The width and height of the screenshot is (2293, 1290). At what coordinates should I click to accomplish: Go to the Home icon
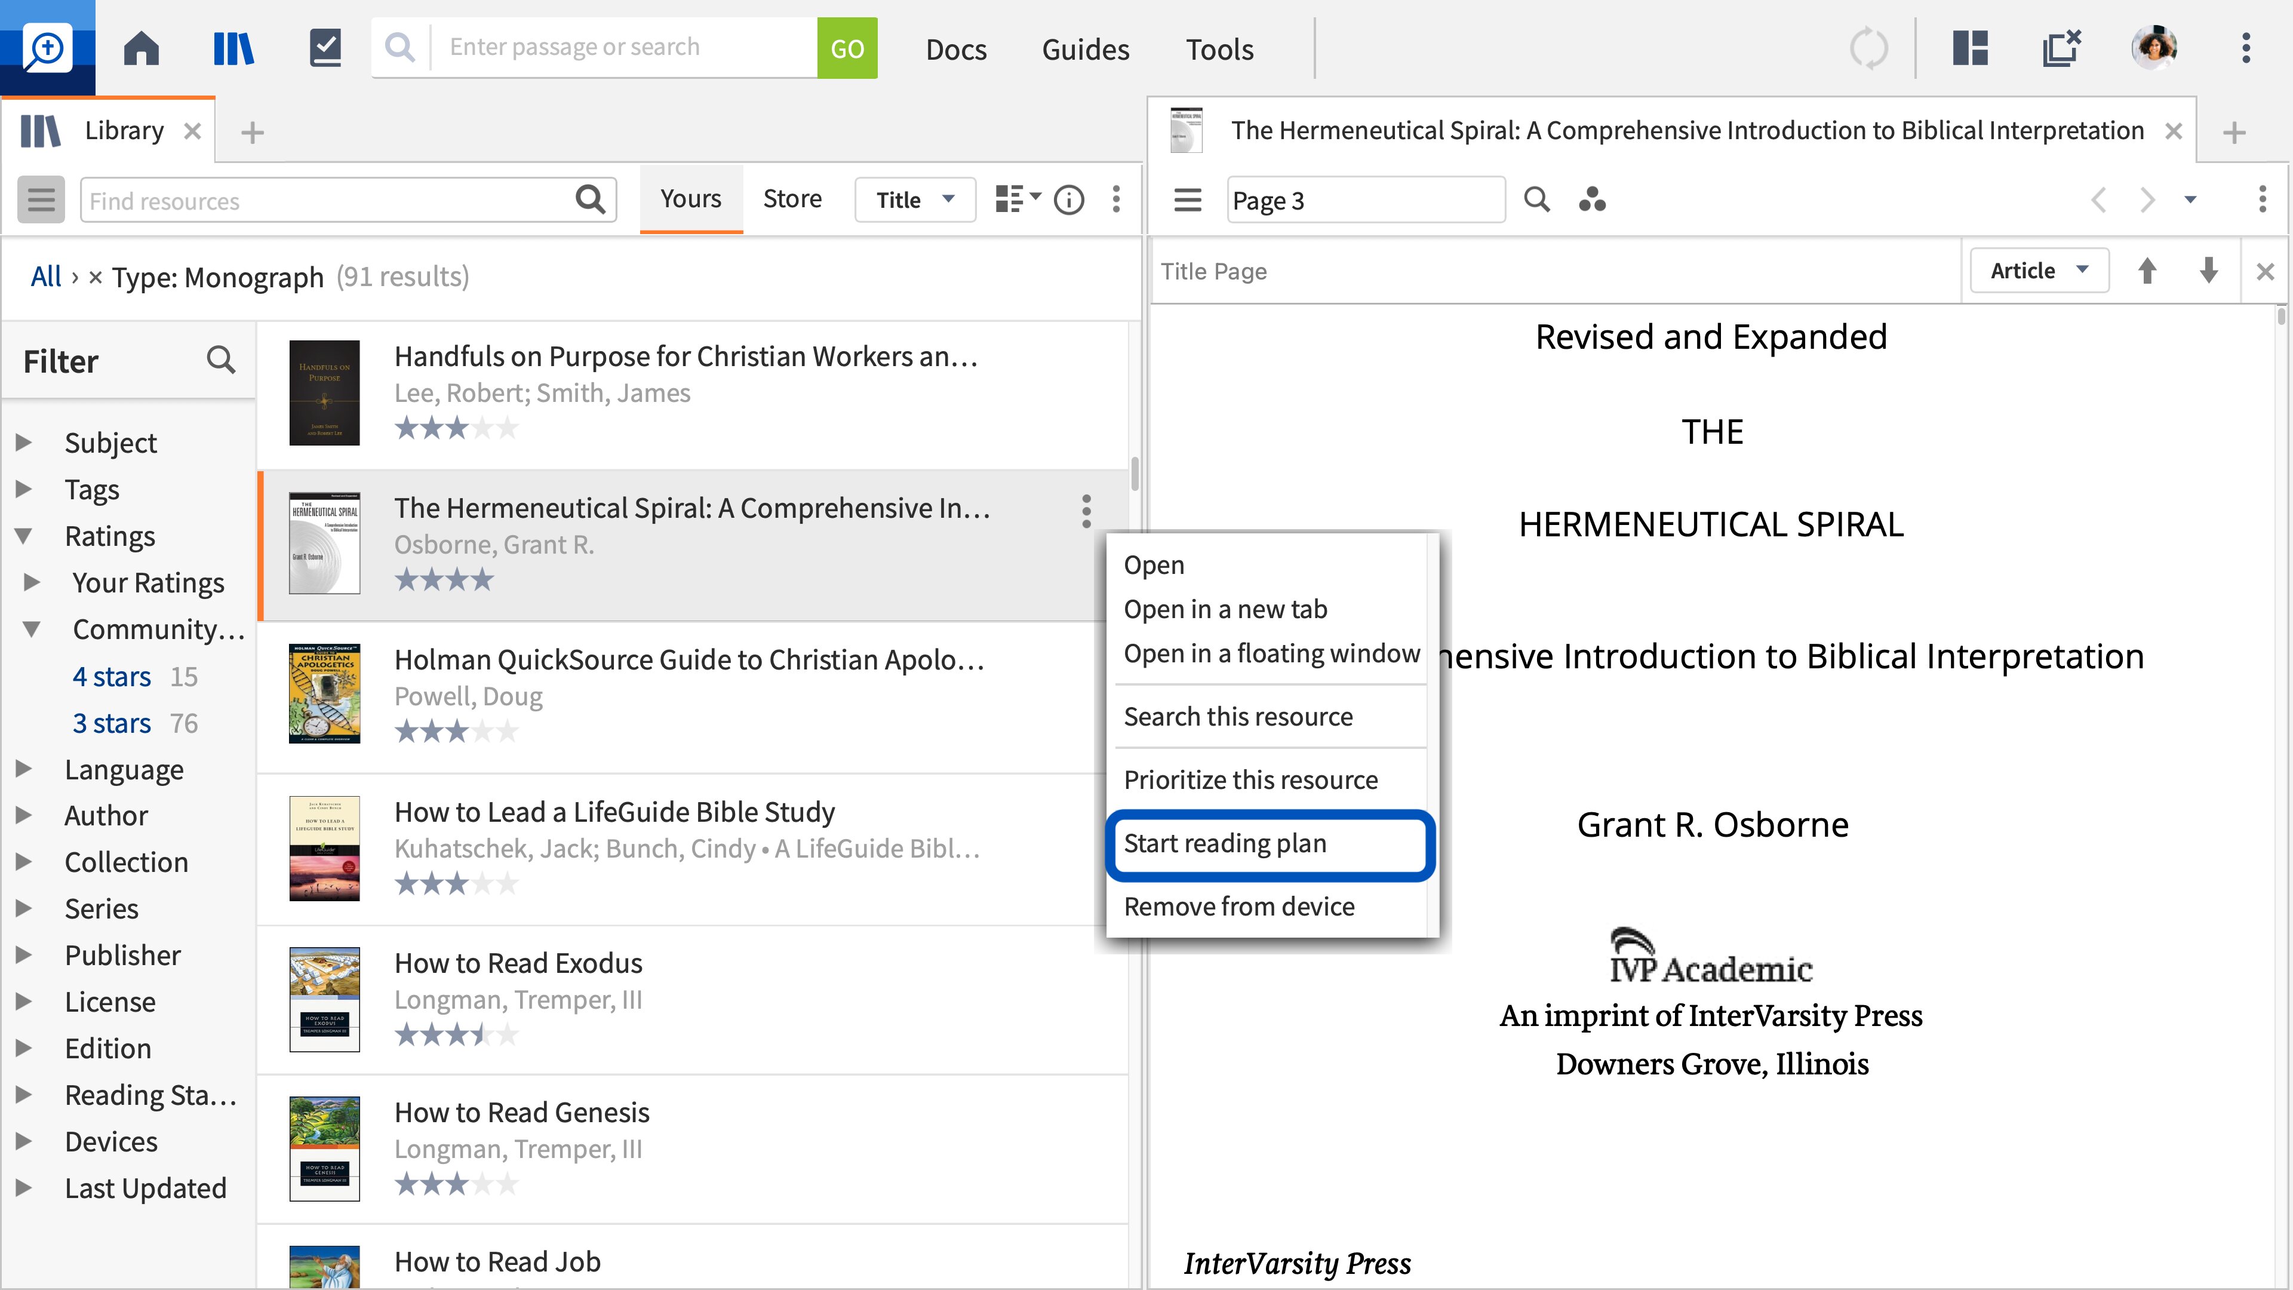pos(141,48)
